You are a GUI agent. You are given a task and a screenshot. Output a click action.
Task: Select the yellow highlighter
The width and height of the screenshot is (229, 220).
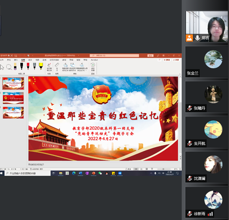(41, 66)
